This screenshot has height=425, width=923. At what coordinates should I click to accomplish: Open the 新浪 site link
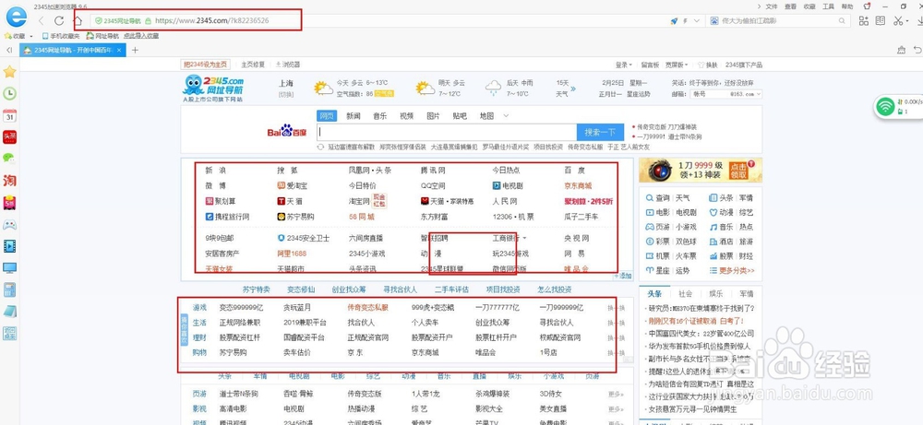(215, 171)
